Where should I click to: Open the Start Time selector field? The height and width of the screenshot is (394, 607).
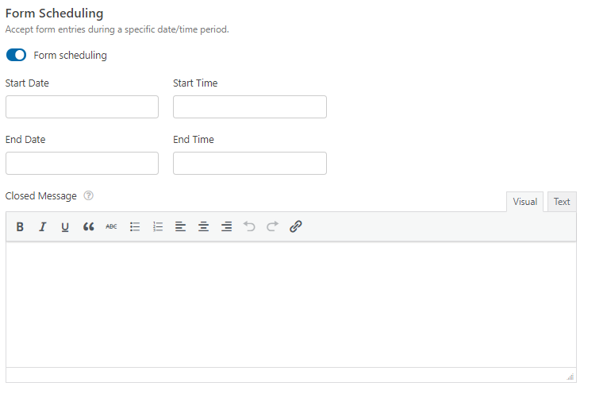250,107
